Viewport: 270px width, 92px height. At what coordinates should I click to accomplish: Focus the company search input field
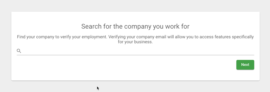(x=138, y=51)
